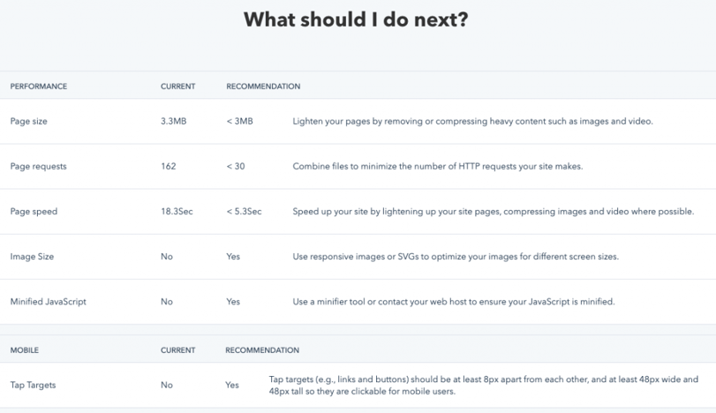Select the 'Lighten your pages' recommendation text

pyautogui.click(x=473, y=121)
